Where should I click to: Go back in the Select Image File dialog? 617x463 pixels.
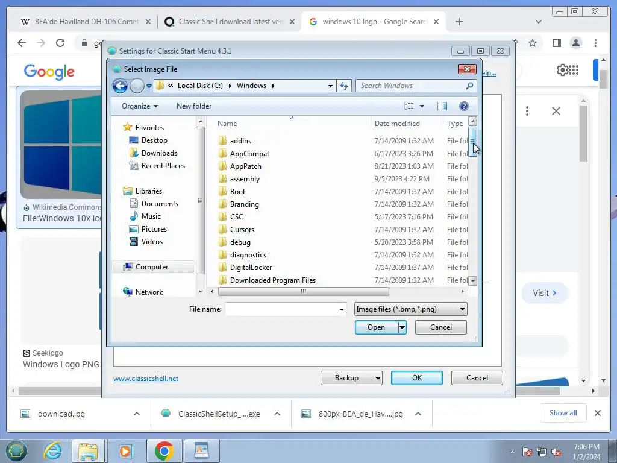[x=120, y=86]
